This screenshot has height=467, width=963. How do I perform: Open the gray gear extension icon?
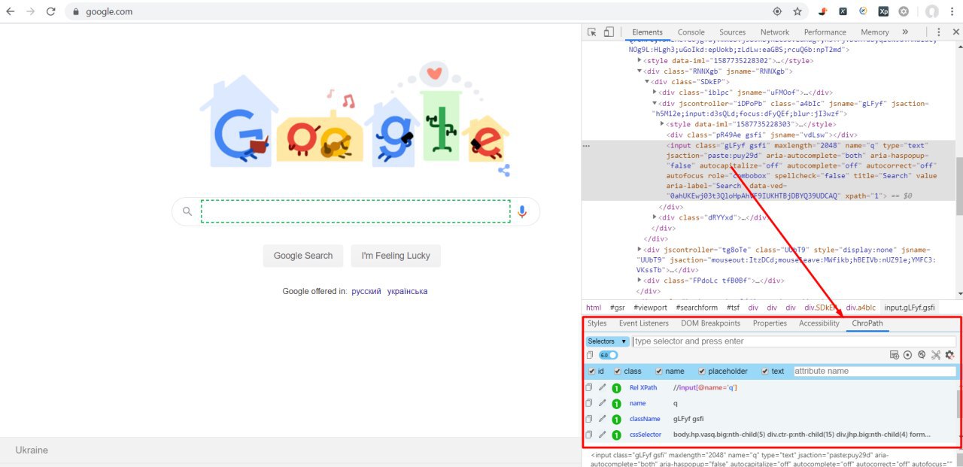point(904,11)
